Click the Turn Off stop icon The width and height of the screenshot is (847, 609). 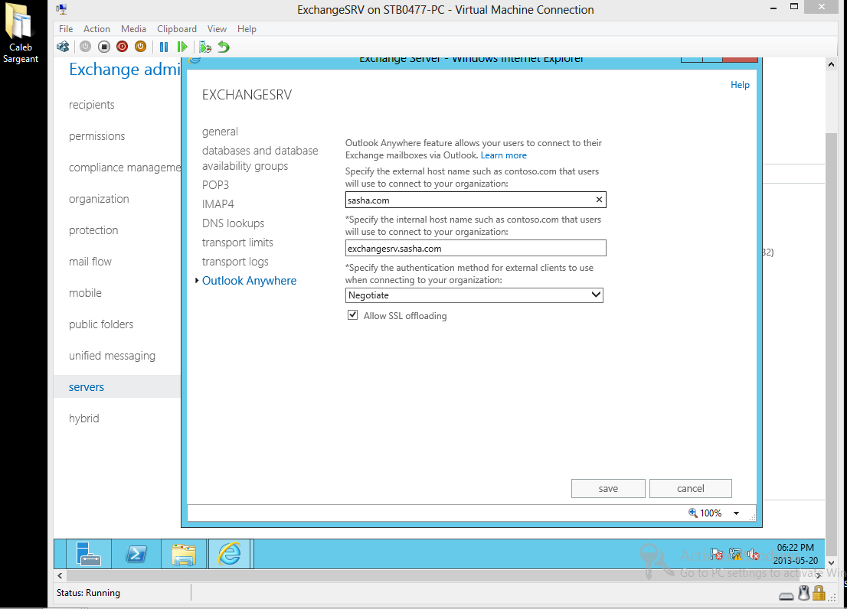pyautogui.click(x=104, y=47)
